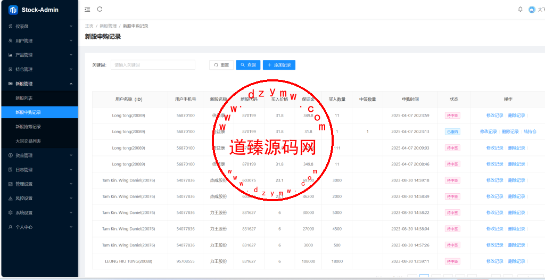
Task: Click the 重置 reset button
Action: (x=221, y=65)
